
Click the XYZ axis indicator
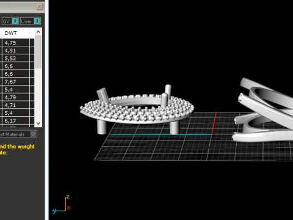pyautogui.click(x=61, y=205)
